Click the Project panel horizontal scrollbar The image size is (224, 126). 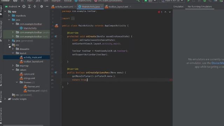tap(23, 125)
